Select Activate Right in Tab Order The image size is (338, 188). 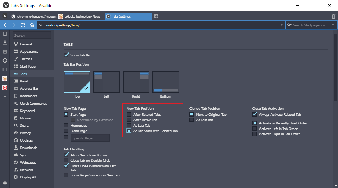coord(255,134)
